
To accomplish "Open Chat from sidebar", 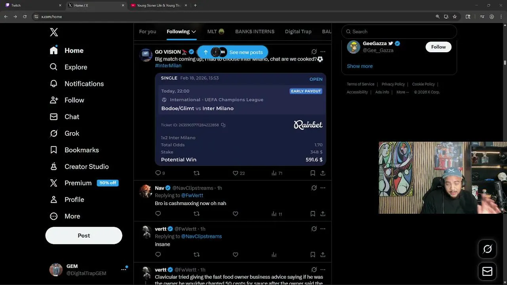I will [x=64, y=117].
